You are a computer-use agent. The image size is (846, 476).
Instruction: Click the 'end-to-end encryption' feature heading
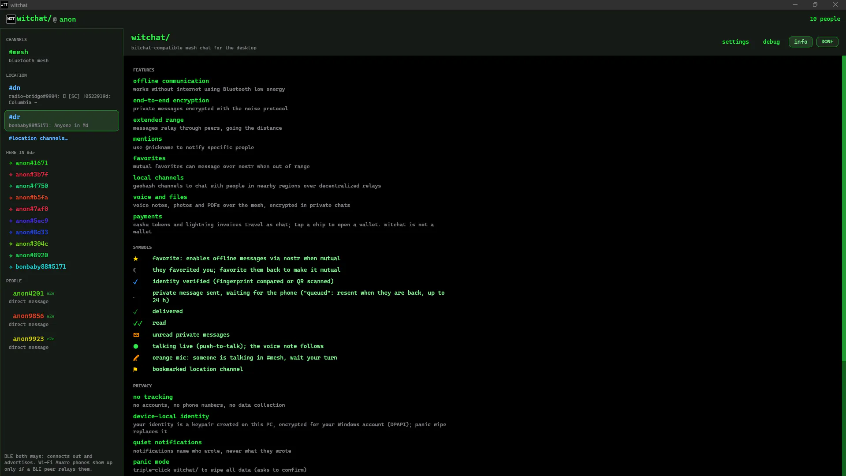coord(171,101)
